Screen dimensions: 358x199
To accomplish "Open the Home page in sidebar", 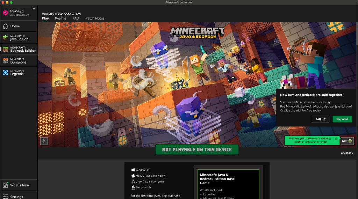I will 19,26.
